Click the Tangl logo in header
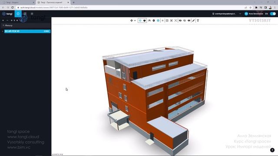The width and height of the screenshot is (278, 156). [x=7, y=13]
